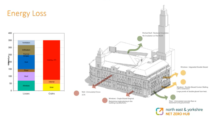213x119 pixels.
Task: Select the red Heating segment in Gains bar
Action: pyautogui.click(x=52, y=60)
